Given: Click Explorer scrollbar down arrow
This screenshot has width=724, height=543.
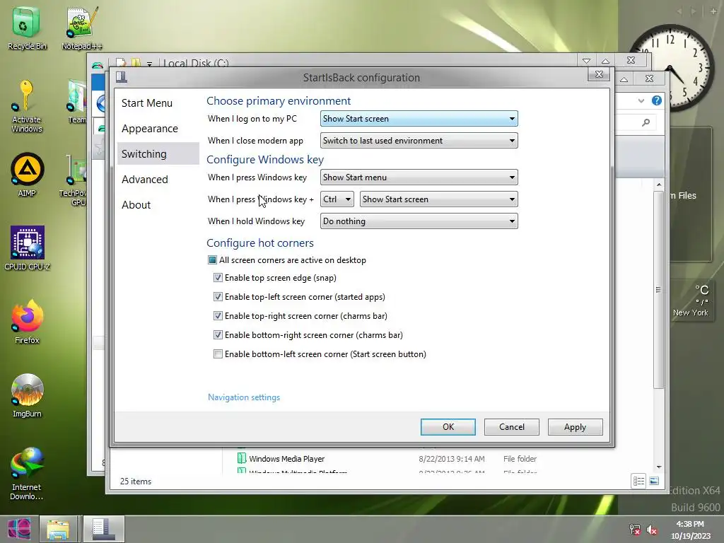Looking at the screenshot, I should pyautogui.click(x=659, y=467).
